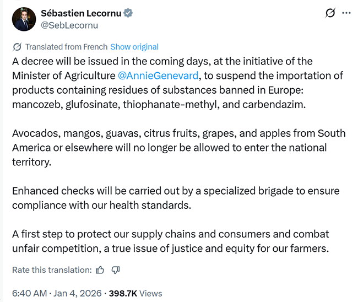The image size is (358, 302).
Task: Rate the translation with thumbs down
Action: [x=116, y=270]
